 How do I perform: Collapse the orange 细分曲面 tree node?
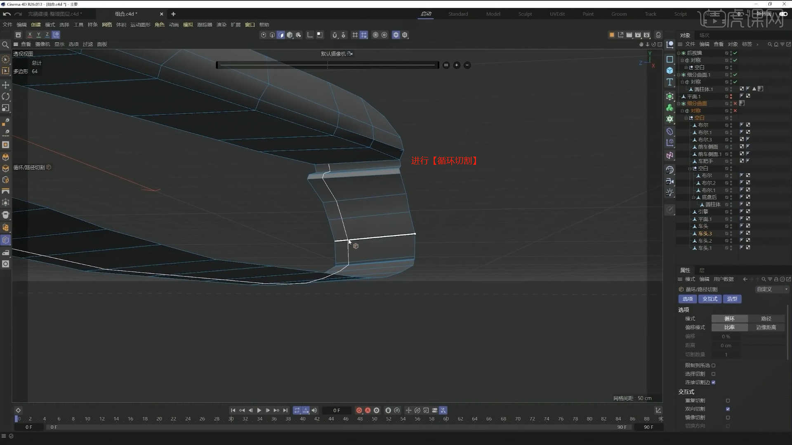[679, 103]
